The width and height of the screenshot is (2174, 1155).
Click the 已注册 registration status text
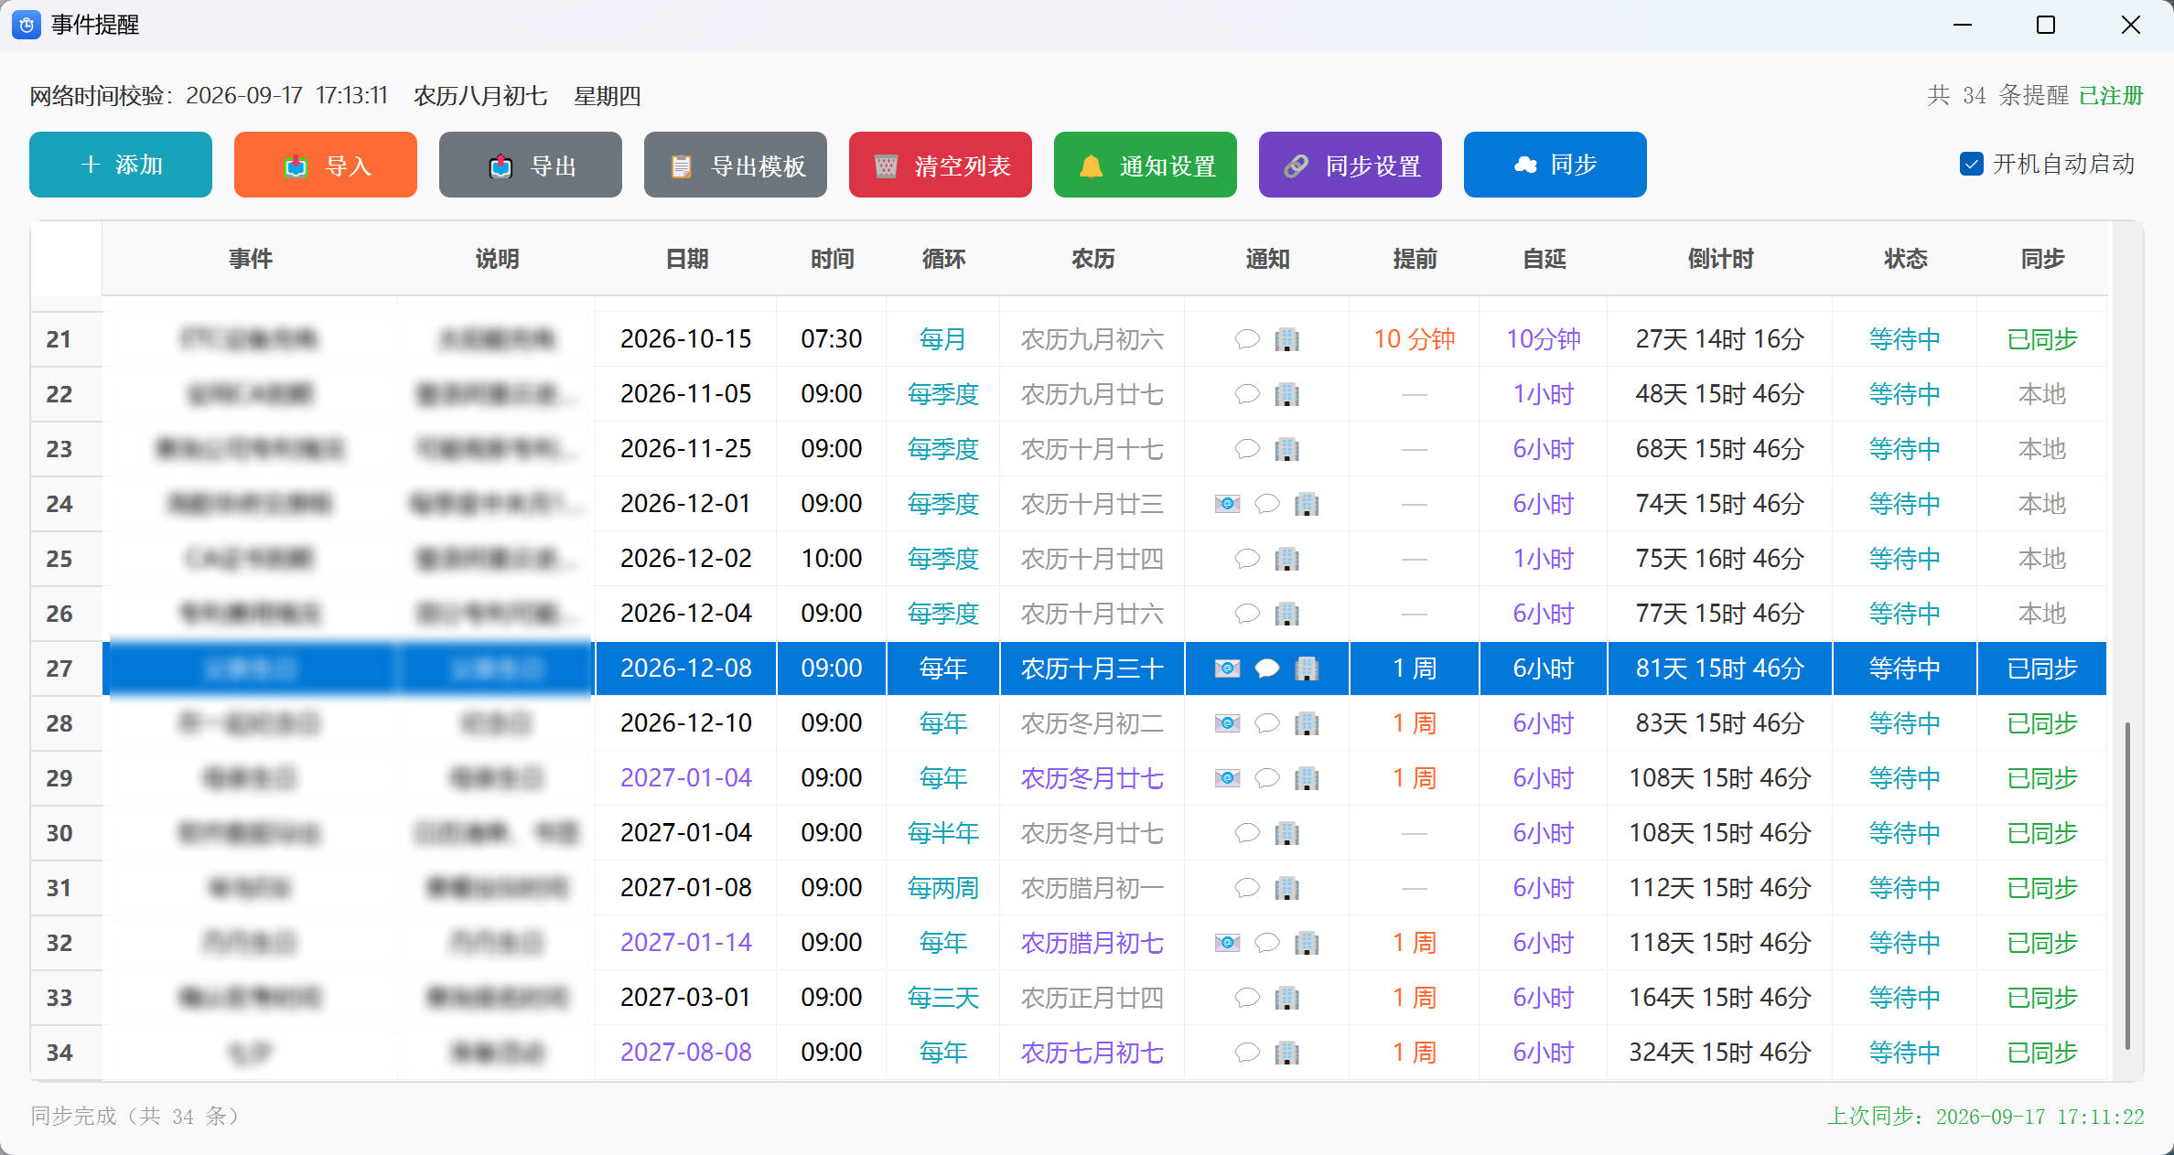point(2112,95)
